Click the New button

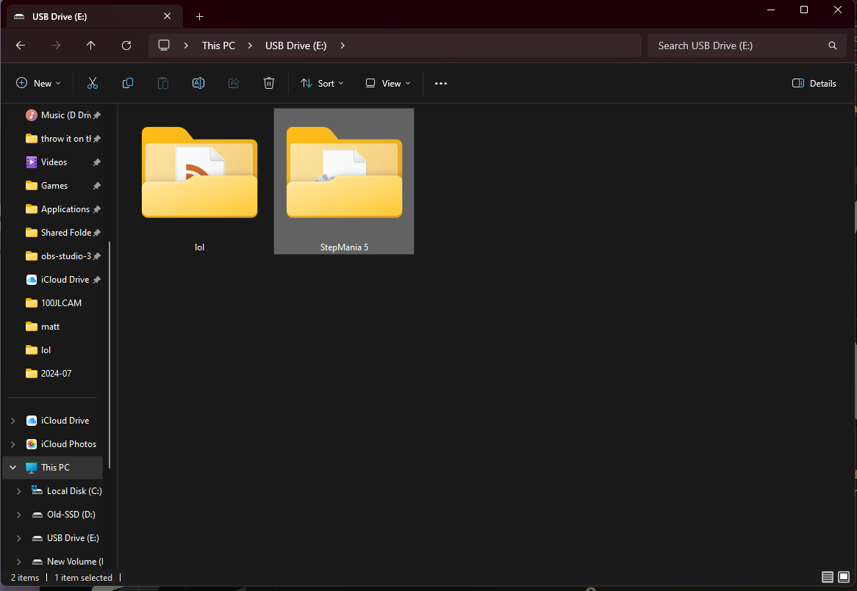click(38, 84)
